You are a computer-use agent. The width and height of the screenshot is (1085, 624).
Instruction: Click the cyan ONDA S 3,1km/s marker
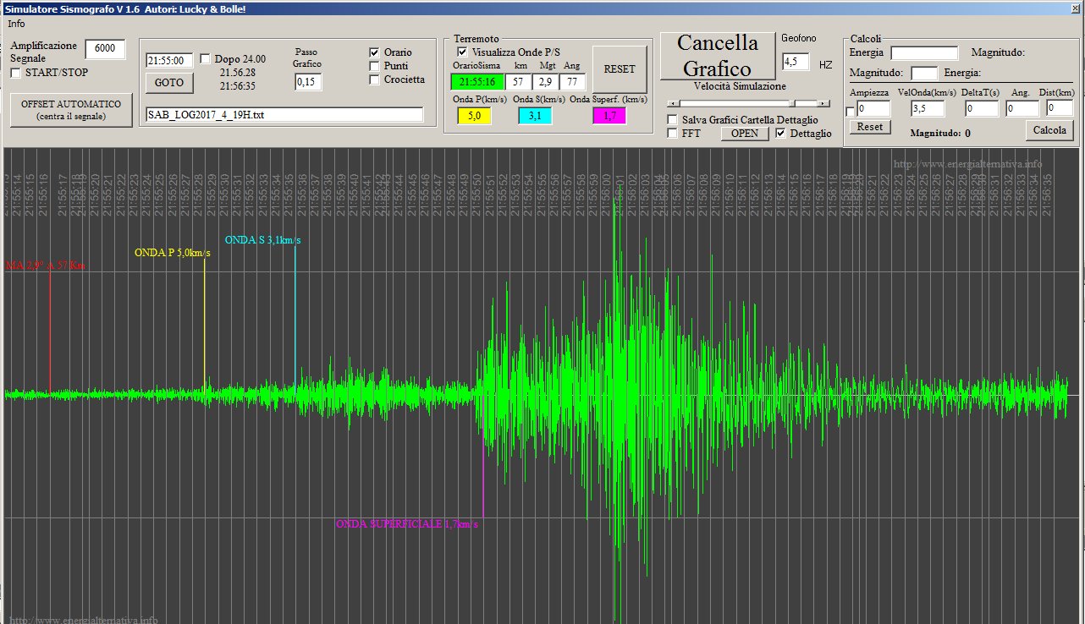pos(262,240)
